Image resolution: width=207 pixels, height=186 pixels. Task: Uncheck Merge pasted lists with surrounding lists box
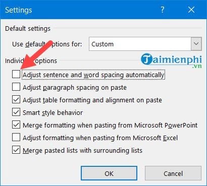(16, 150)
